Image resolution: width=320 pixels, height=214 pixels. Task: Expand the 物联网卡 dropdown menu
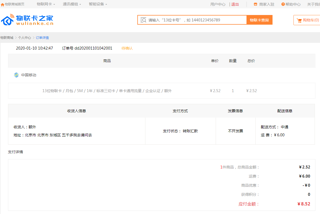46,4
